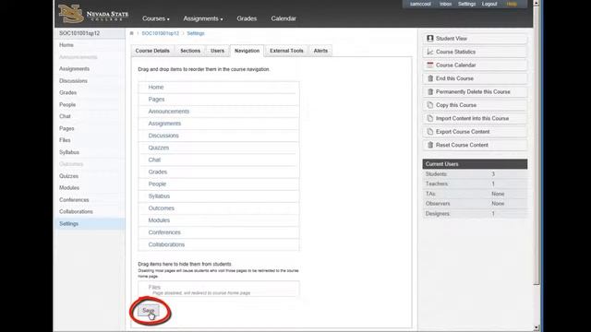This screenshot has width=591, height=332.
Task: Open Announcements in the course sidebar
Action: point(78,57)
